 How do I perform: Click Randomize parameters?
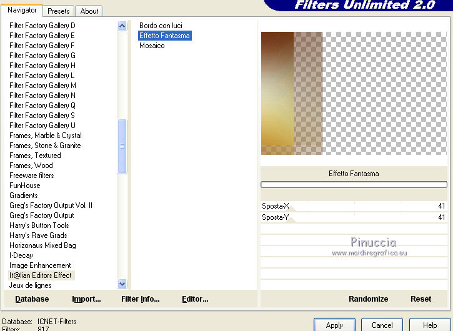(x=369, y=299)
